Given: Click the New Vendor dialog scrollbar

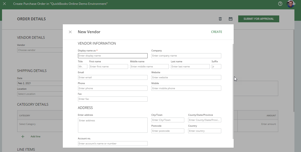Looking at the screenshot, I should (233, 91).
